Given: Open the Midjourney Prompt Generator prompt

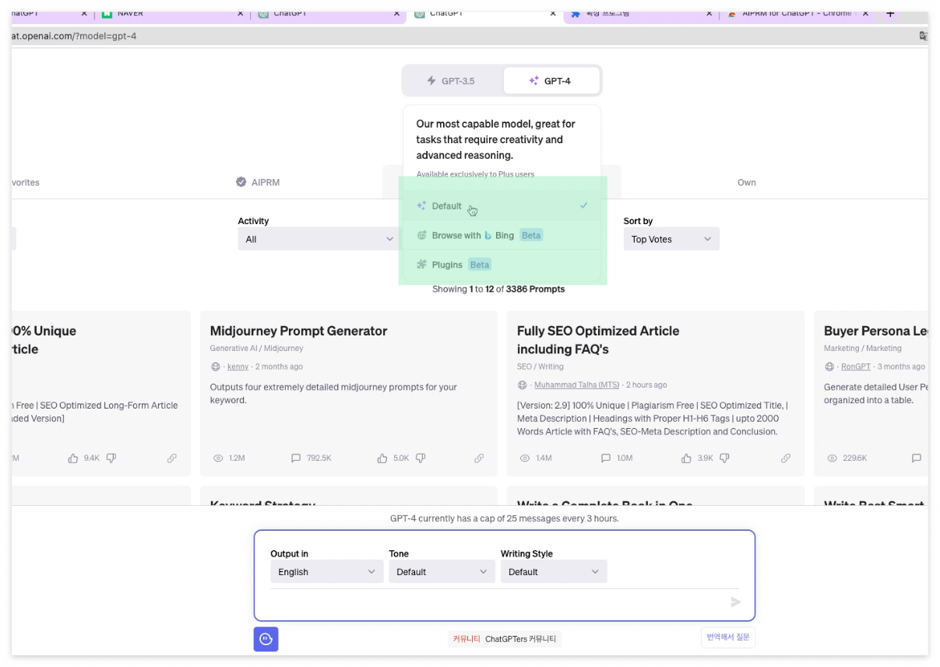Looking at the screenshot, I should coord(298,331).
